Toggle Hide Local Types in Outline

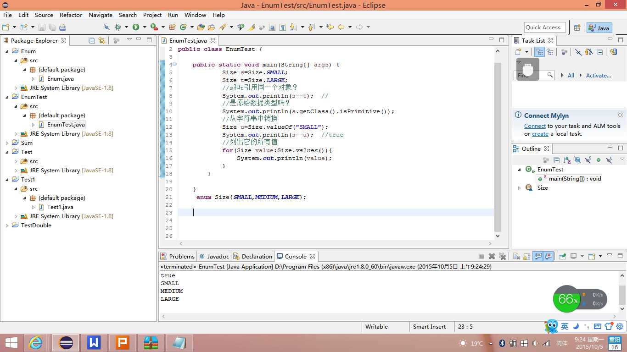[x=609, y=160]
